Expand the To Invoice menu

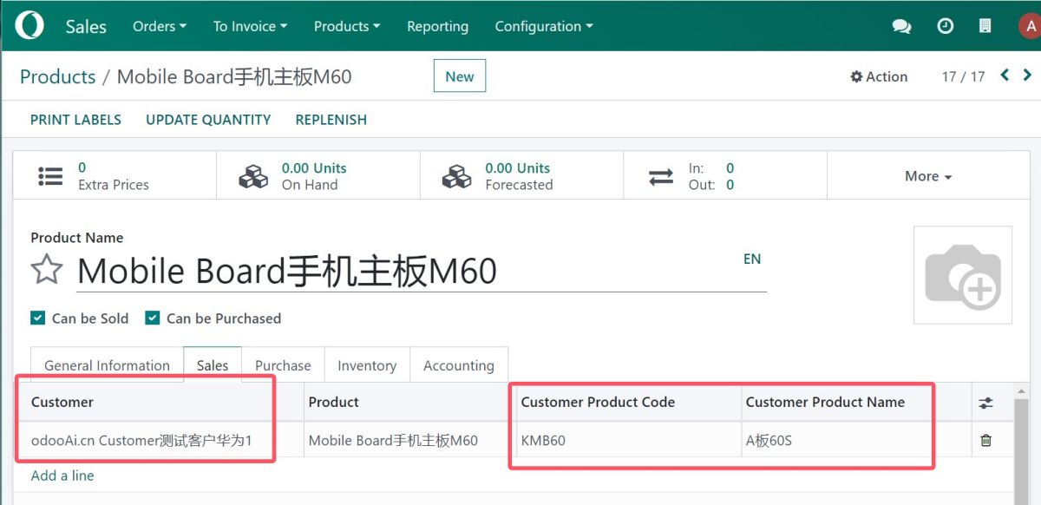click(250, 26)
